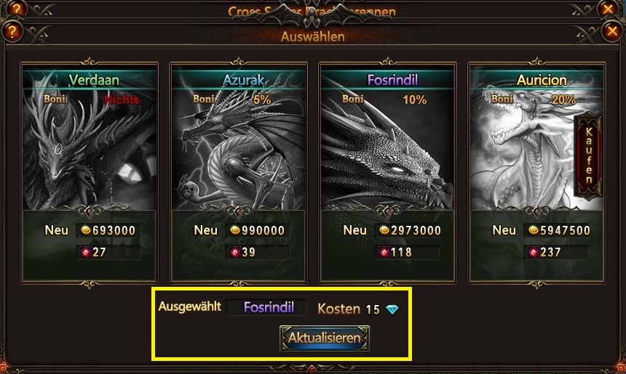Click the Aktualisieren button

coord(324,338)
